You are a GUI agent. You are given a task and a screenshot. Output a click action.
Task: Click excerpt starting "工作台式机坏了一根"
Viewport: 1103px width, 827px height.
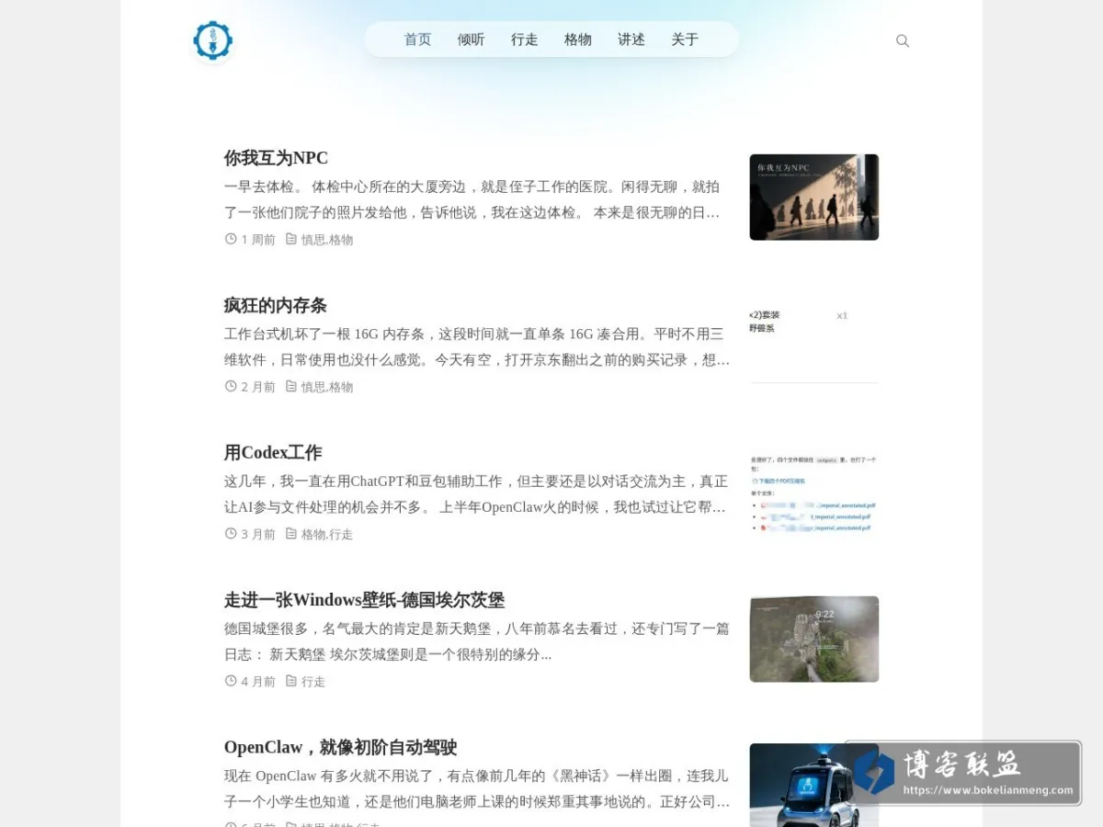point(477,346)
